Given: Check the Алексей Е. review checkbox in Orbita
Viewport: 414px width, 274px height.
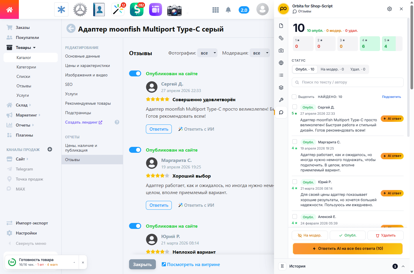Looking at the screenshot, I should pyautogui.click(x=295, y=216).
